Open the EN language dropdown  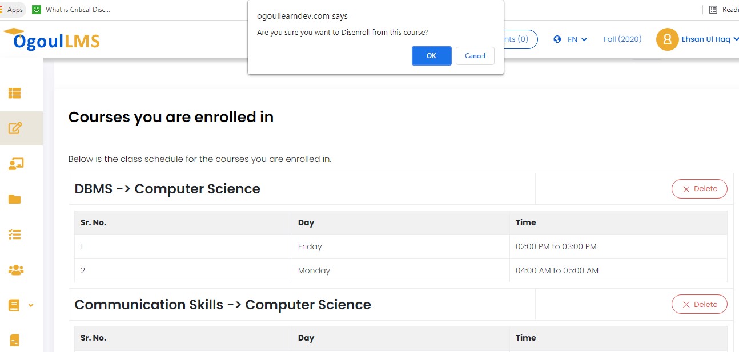(x=577, y=39)
